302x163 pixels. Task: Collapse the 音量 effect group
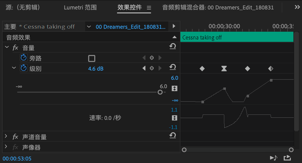tap(7, 47)
